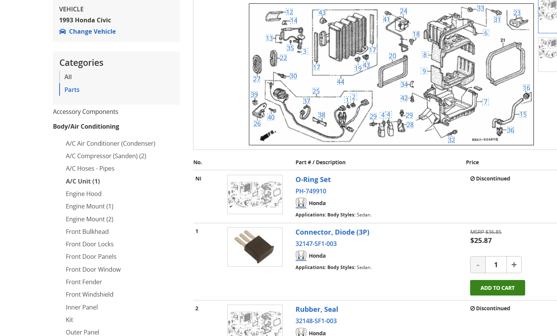557x336 pixels.
Task: Click the Honda logo under Connector, Diode
Action: [301, 256]
